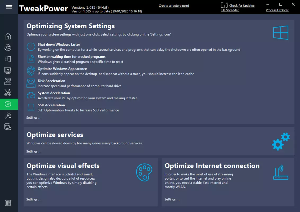
Task: Select the 'SSD Acceleration' title
Action: 51,105
